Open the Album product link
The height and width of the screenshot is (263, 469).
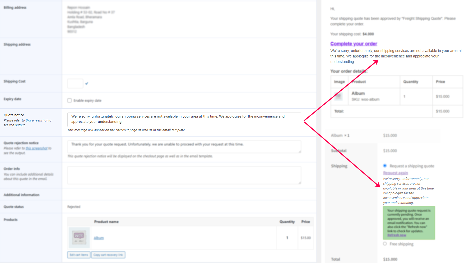(x=99, y=238)
